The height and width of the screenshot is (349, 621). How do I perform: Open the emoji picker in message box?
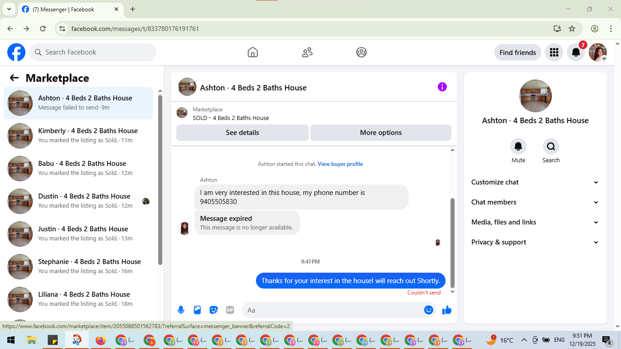pyautogui.click(x=429, y=310)
